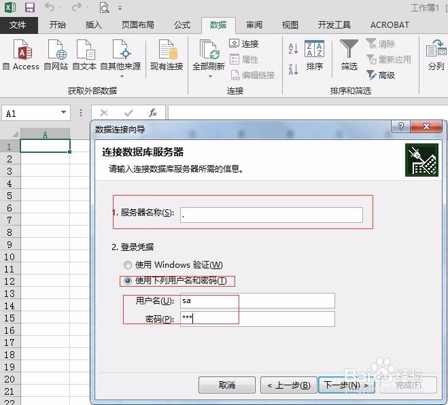This screenshot has height=405, width=448.
Task: Open the 公式 tab
Action: 182,25
